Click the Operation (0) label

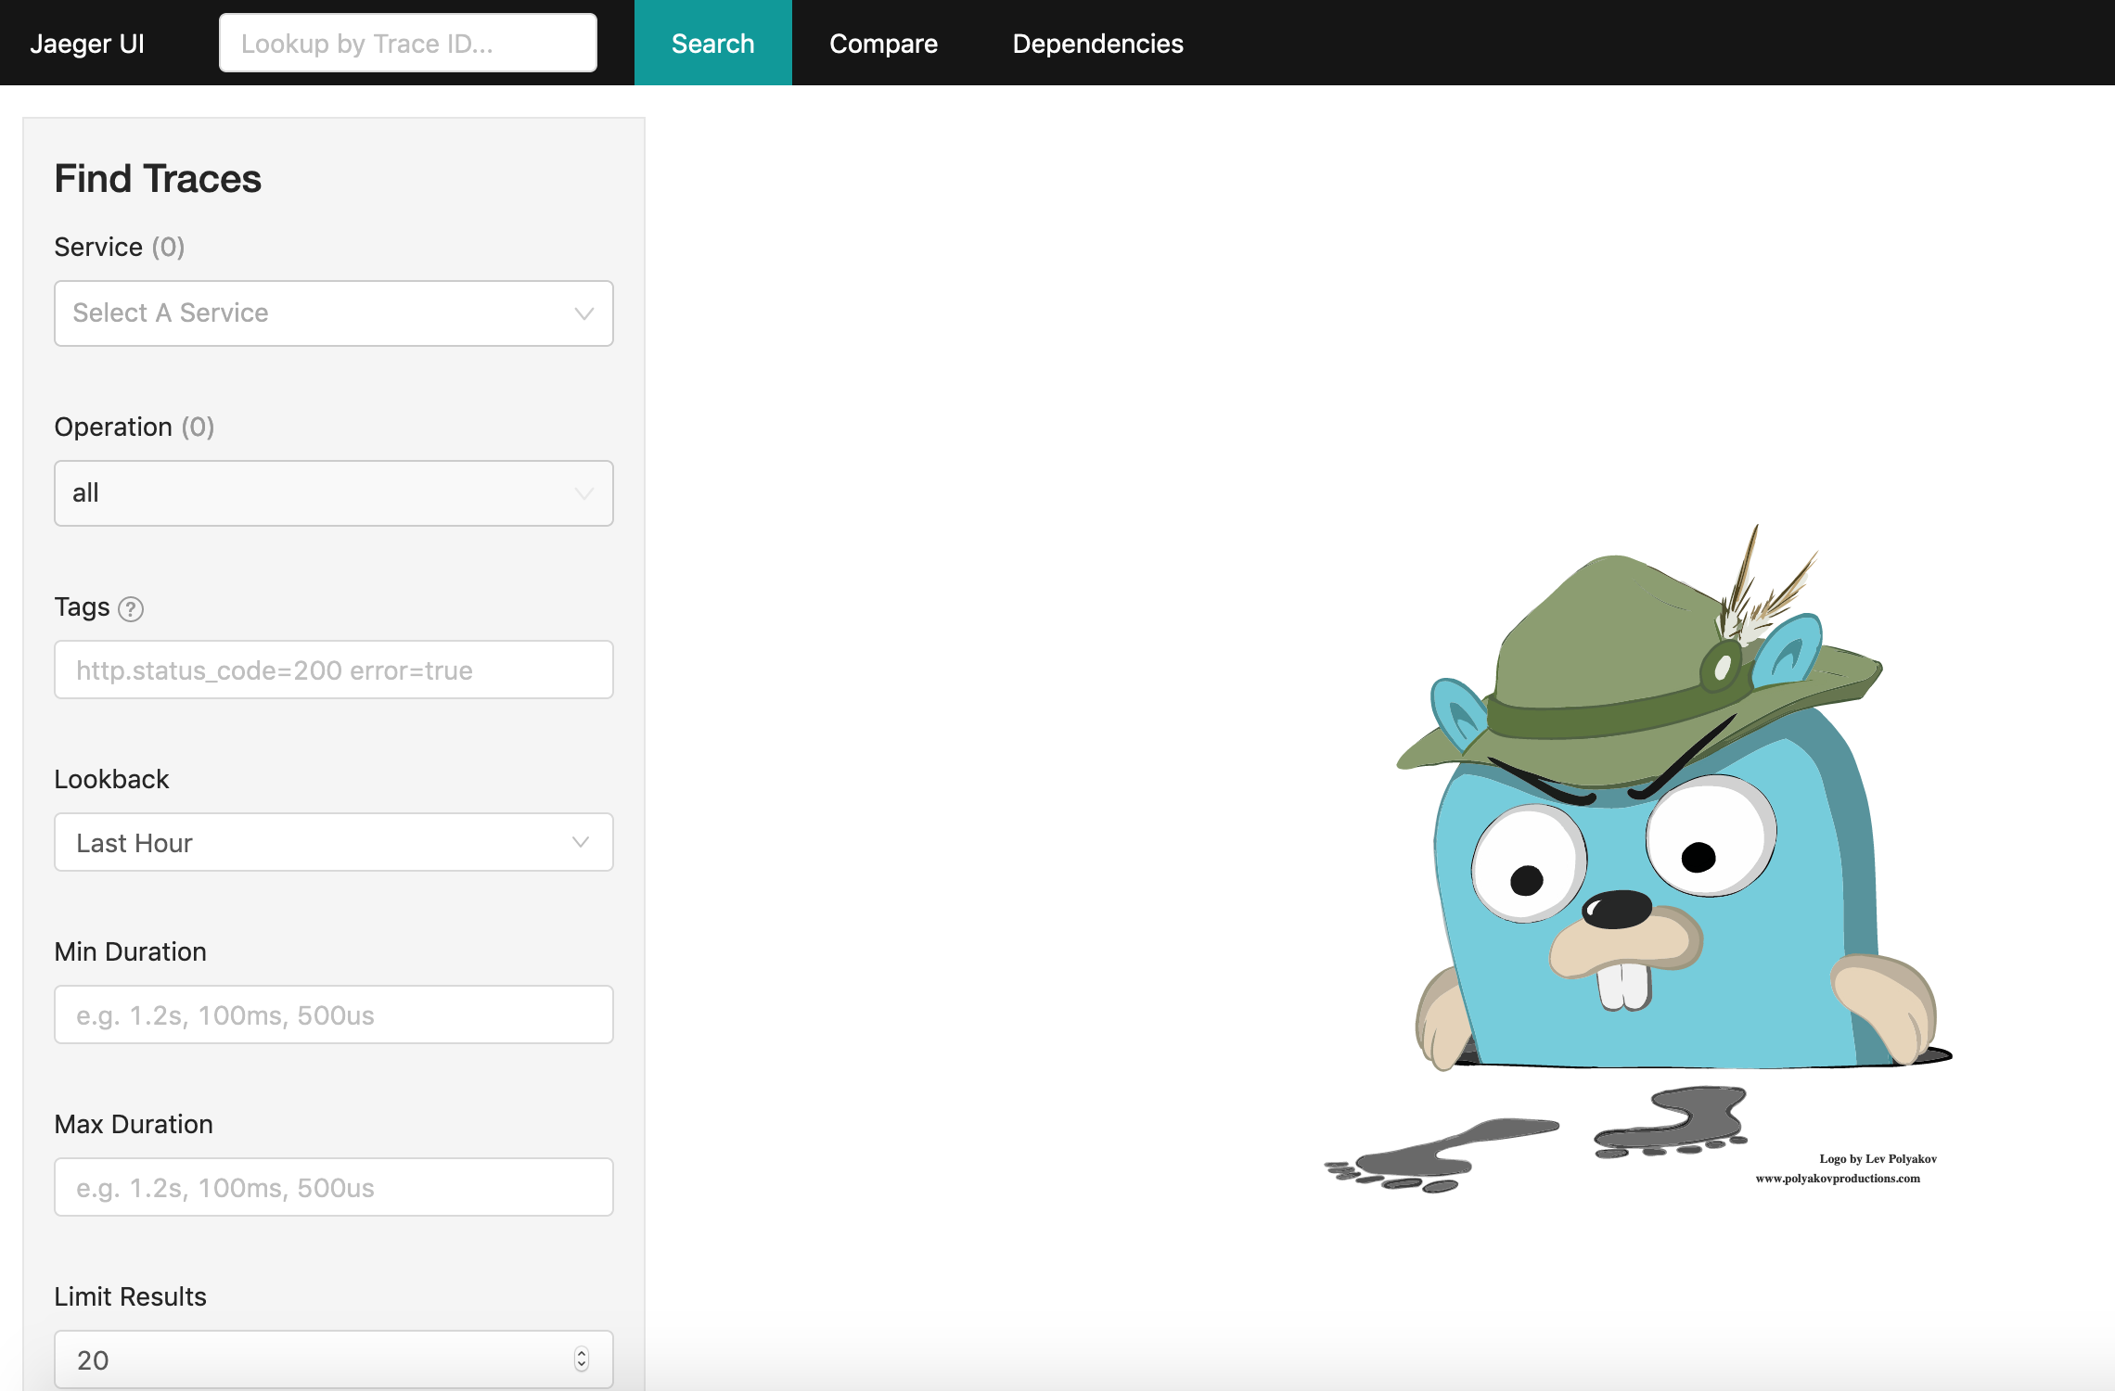tap(135, 428)
